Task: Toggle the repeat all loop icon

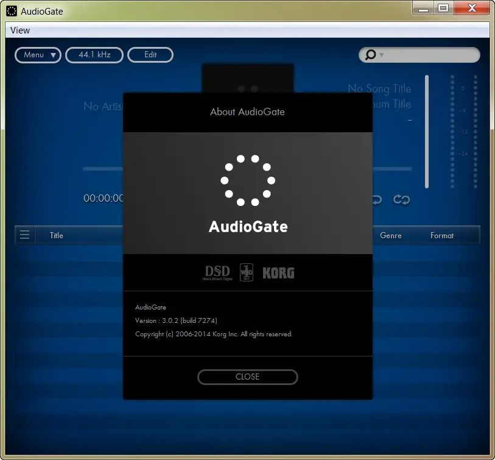Action: [401, 200]
